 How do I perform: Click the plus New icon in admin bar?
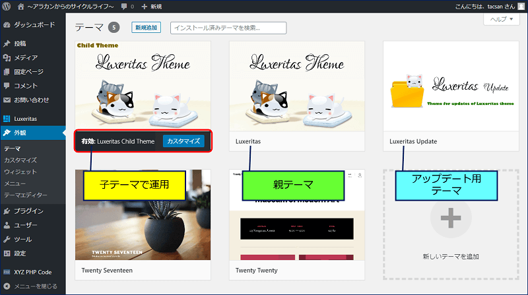pyautogui.click(x=144, y=7)
